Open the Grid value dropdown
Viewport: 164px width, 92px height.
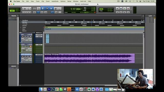[112, 9]
